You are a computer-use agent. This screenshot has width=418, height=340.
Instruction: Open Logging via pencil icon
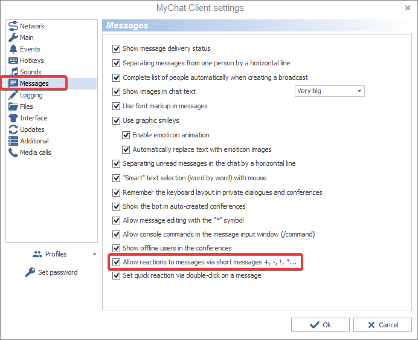pos(13,95)
